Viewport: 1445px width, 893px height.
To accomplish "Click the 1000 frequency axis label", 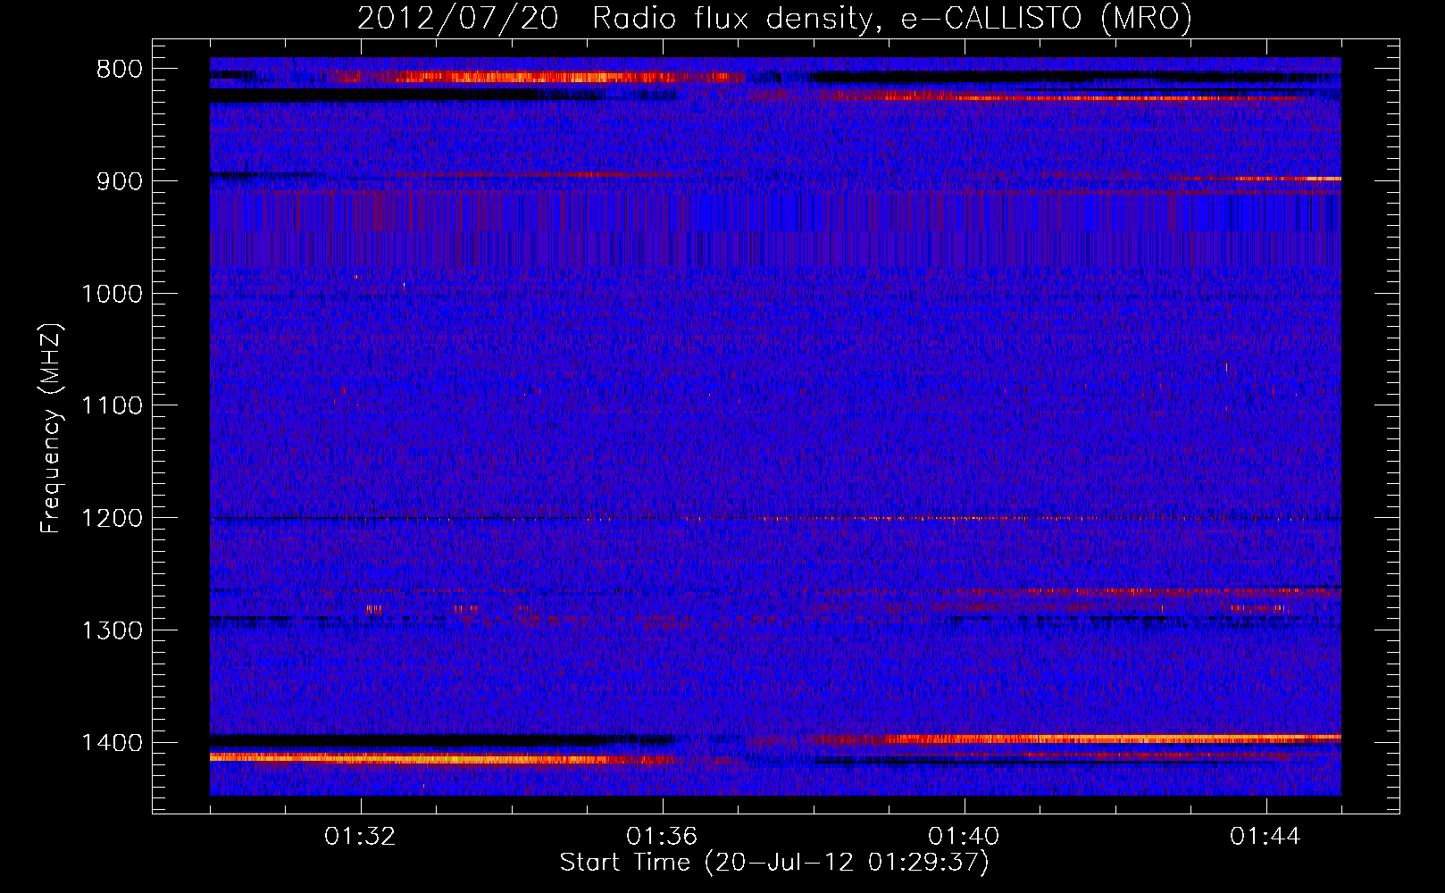I will click(x=113, y=294).
